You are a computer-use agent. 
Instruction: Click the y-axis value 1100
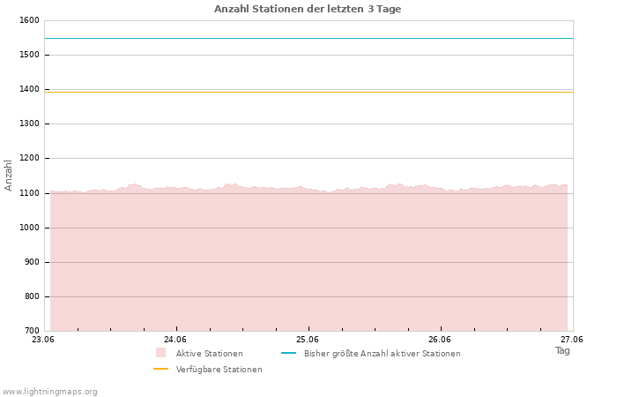tap(29, 193)
